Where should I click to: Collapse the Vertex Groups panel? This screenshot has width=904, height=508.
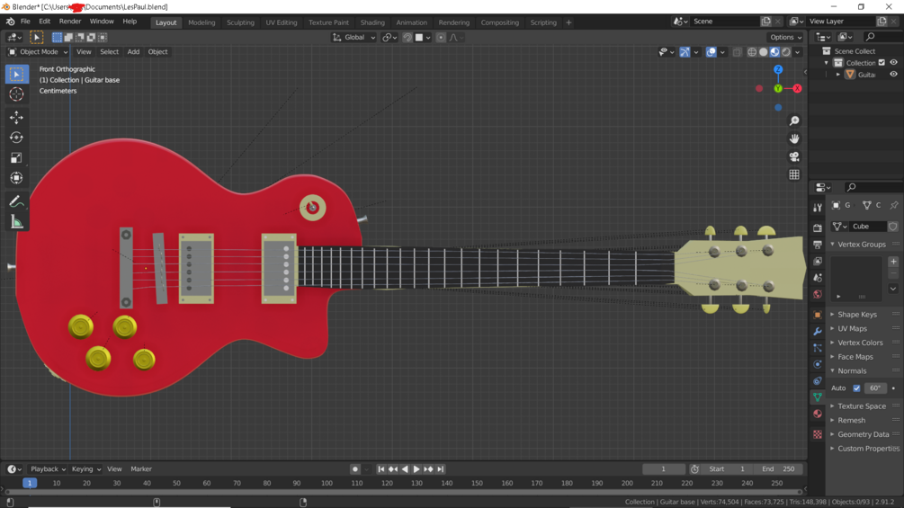(x=862, y=245)
